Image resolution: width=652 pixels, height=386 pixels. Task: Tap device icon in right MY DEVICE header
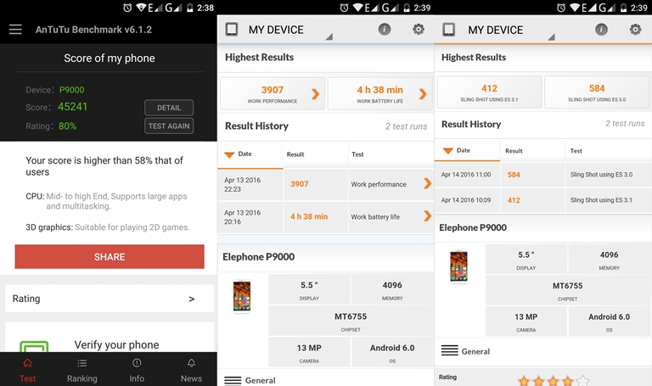point(448,30)
